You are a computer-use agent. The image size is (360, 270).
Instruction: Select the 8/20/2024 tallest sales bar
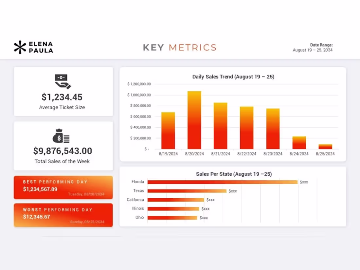[194, 120]
